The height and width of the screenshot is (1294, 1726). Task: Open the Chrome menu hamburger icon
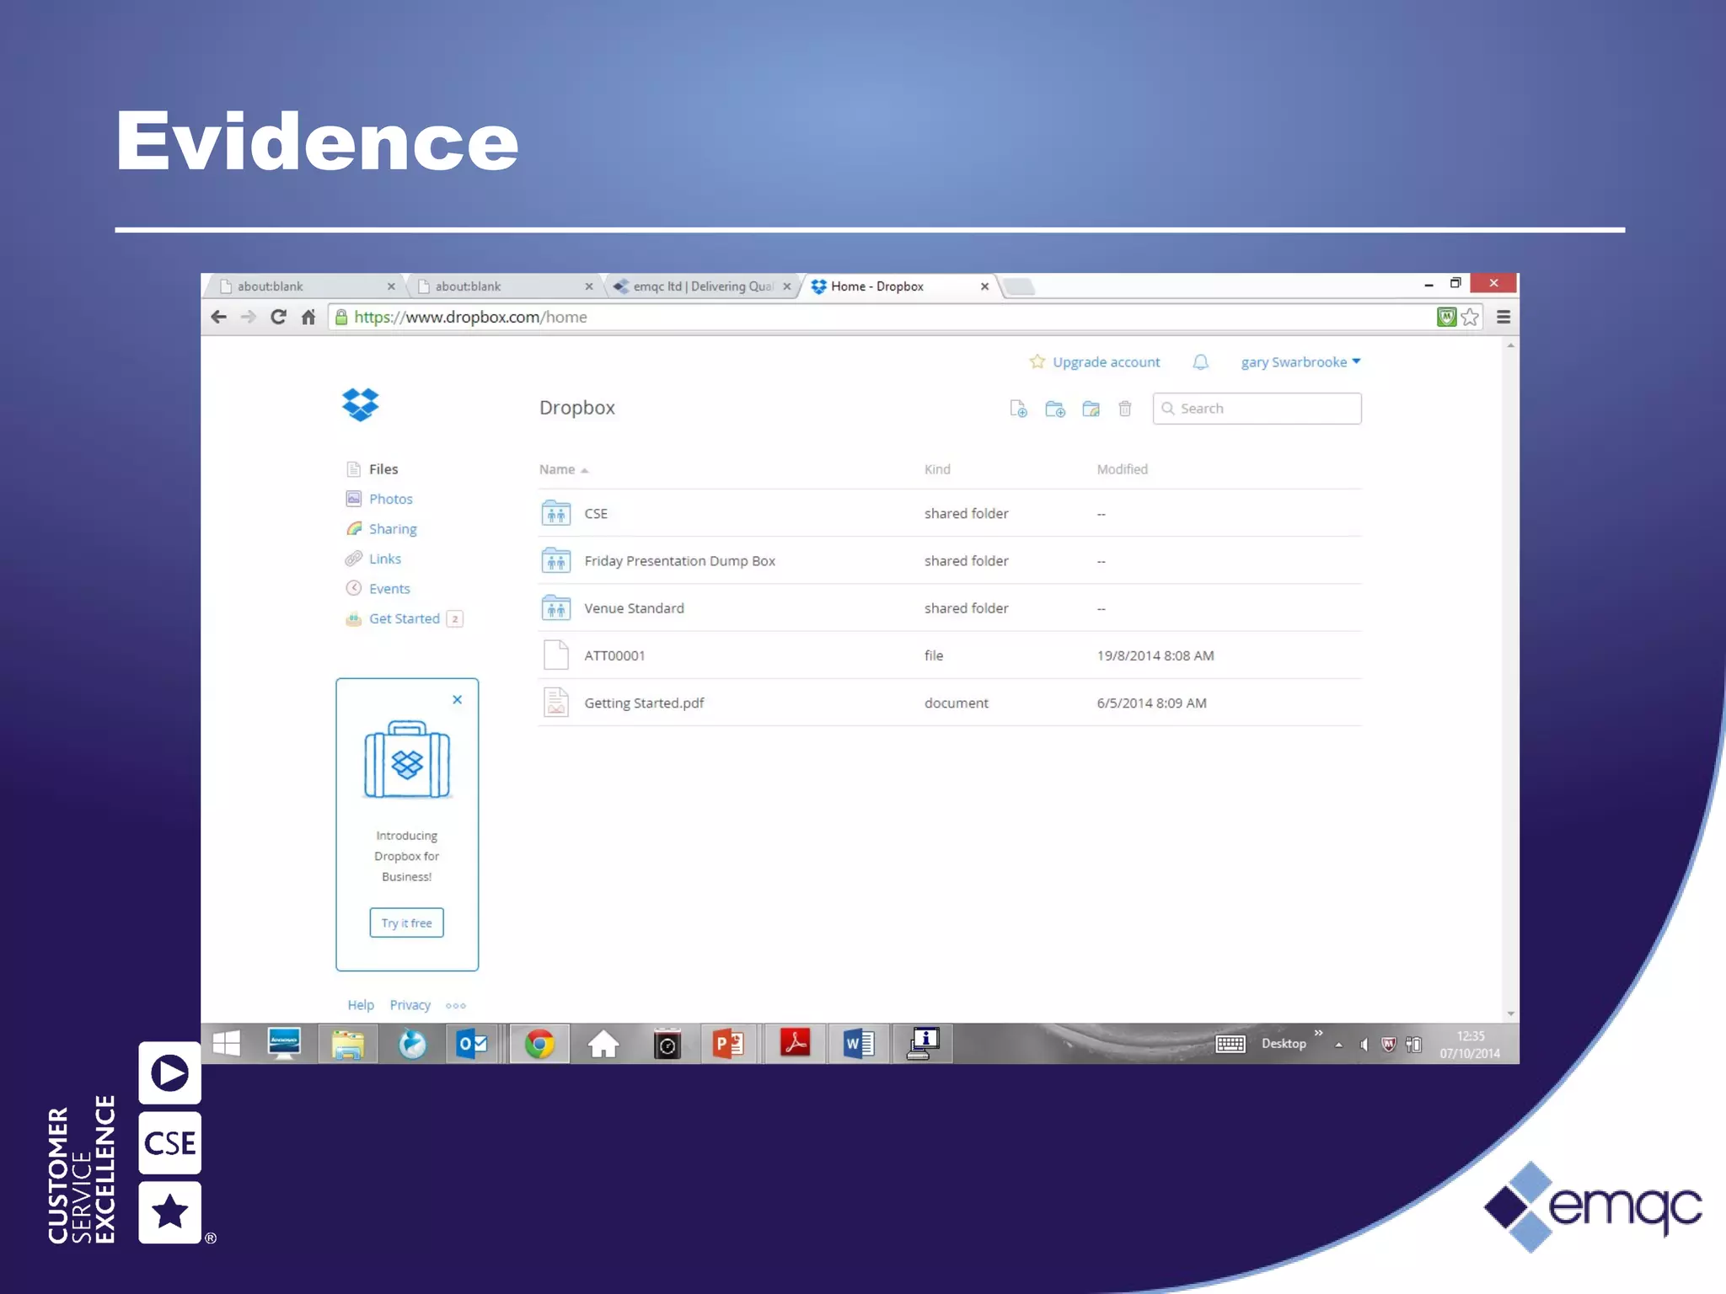(x=1504, y=317)
